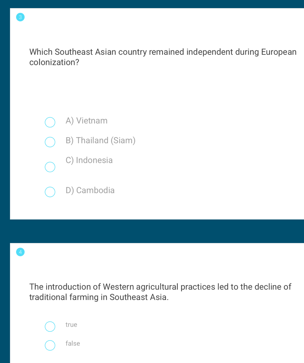Choose the Thailand (Siam) radio button
This screenshot has height=363, width=304.
pos(50,142)
